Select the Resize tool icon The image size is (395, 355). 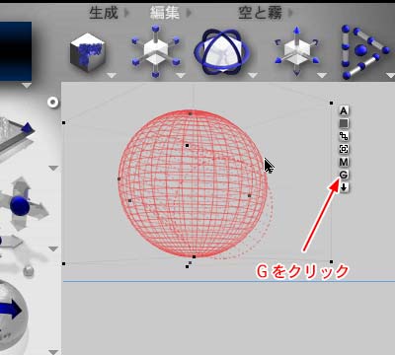pos(155,51)
